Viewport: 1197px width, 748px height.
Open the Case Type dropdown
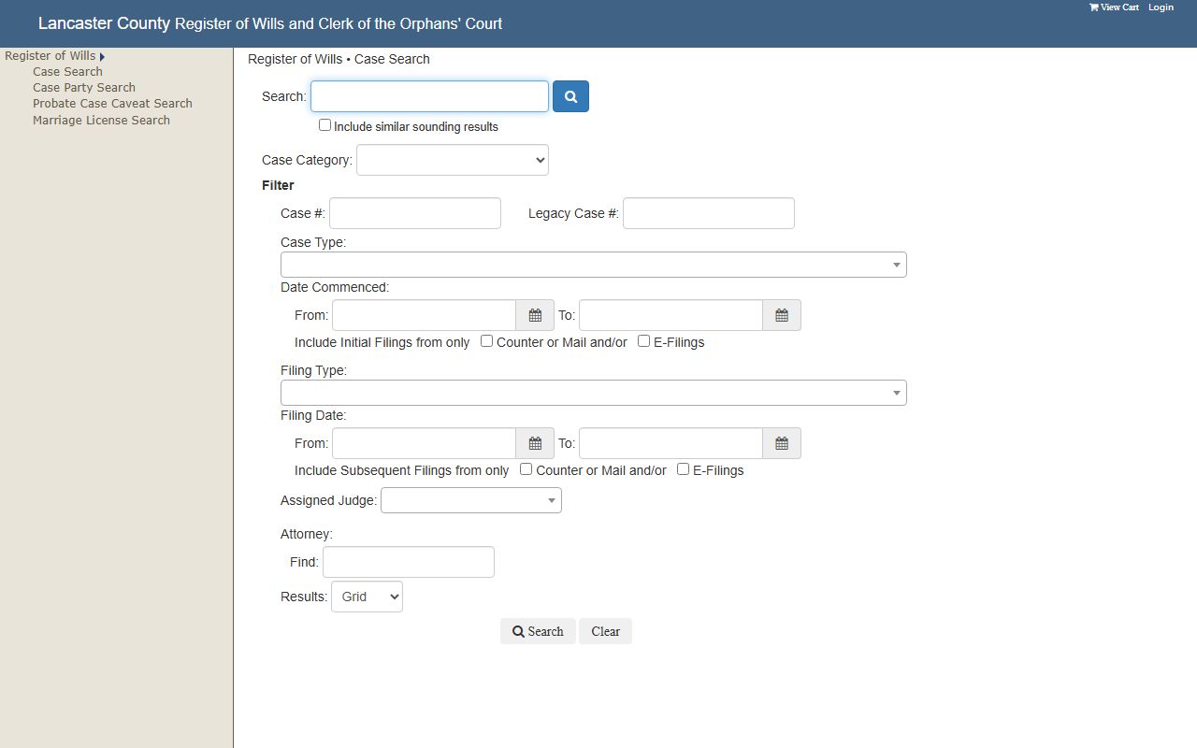594,265
